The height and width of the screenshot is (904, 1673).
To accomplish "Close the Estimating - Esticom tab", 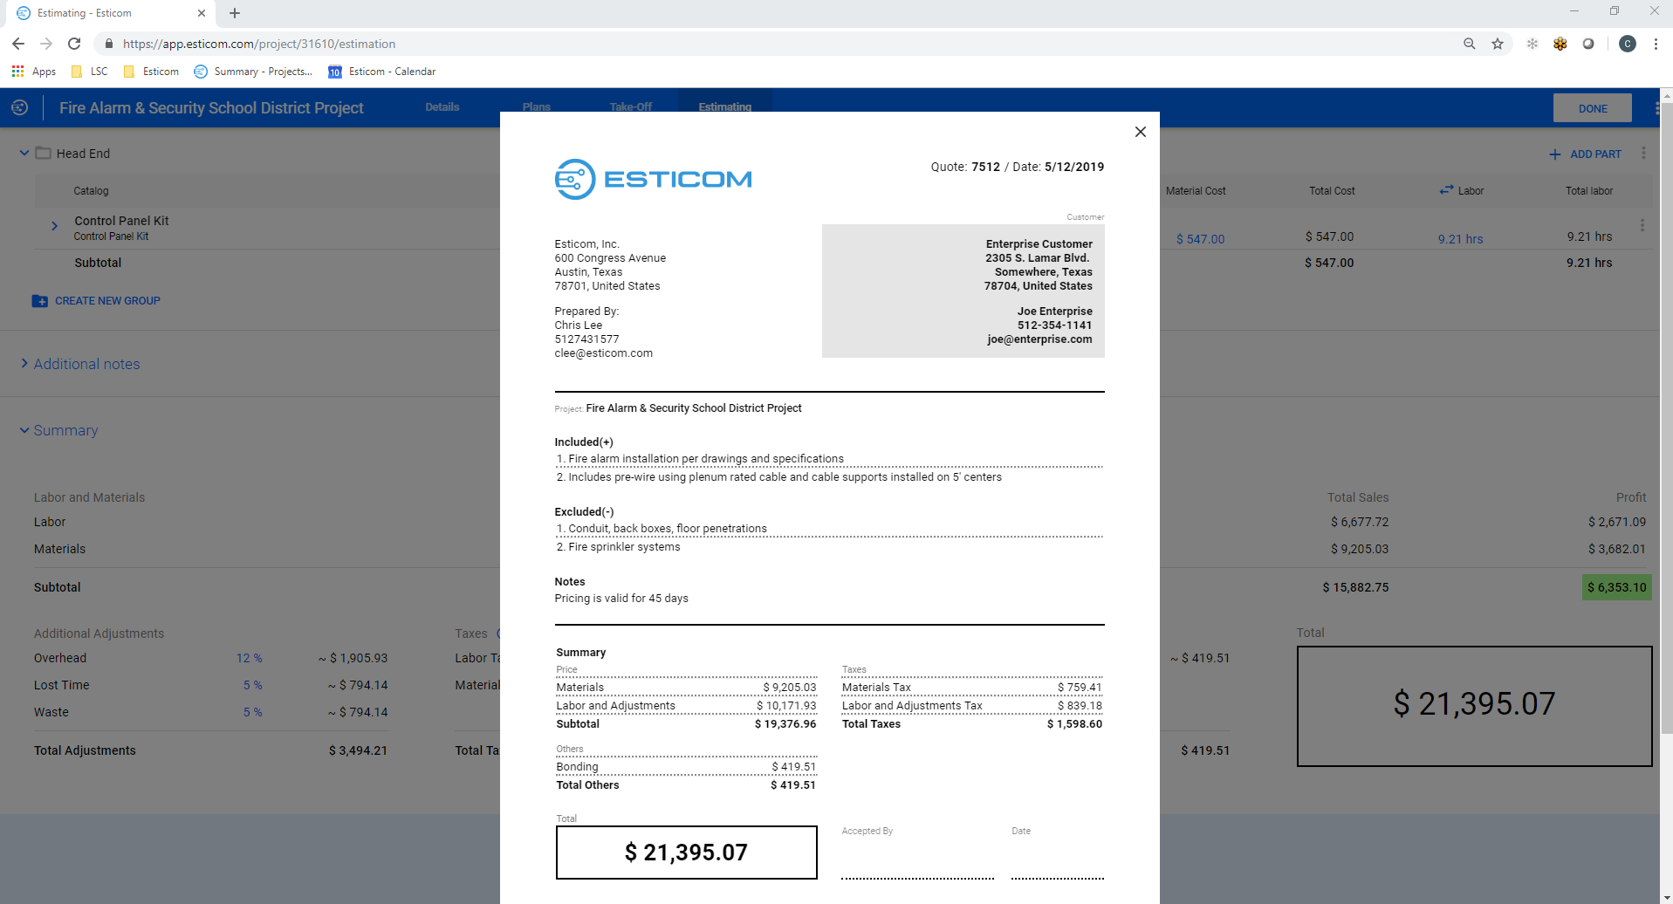I will point(202,13).
